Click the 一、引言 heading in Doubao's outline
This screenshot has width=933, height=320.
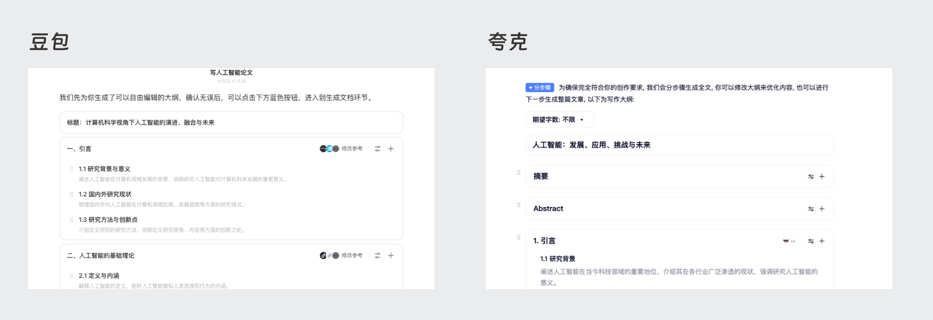(79, 149)
